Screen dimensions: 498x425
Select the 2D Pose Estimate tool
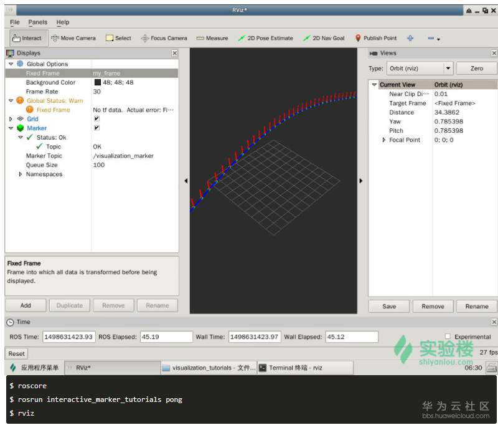pyautogui.click(x=265, y=38)
